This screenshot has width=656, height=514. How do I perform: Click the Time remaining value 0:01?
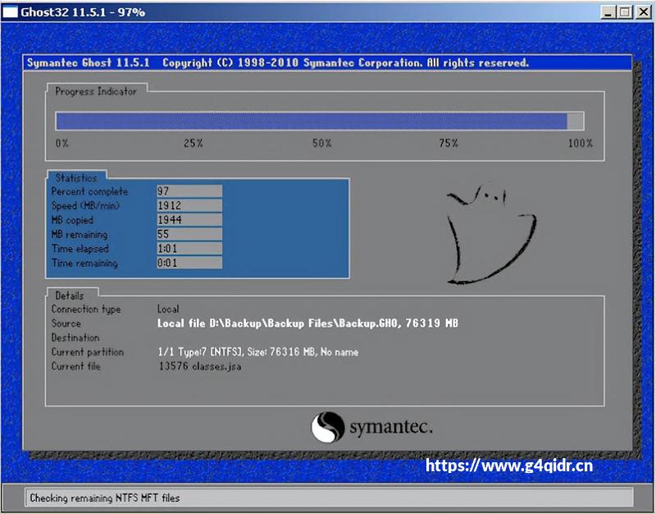coord(189,263)
